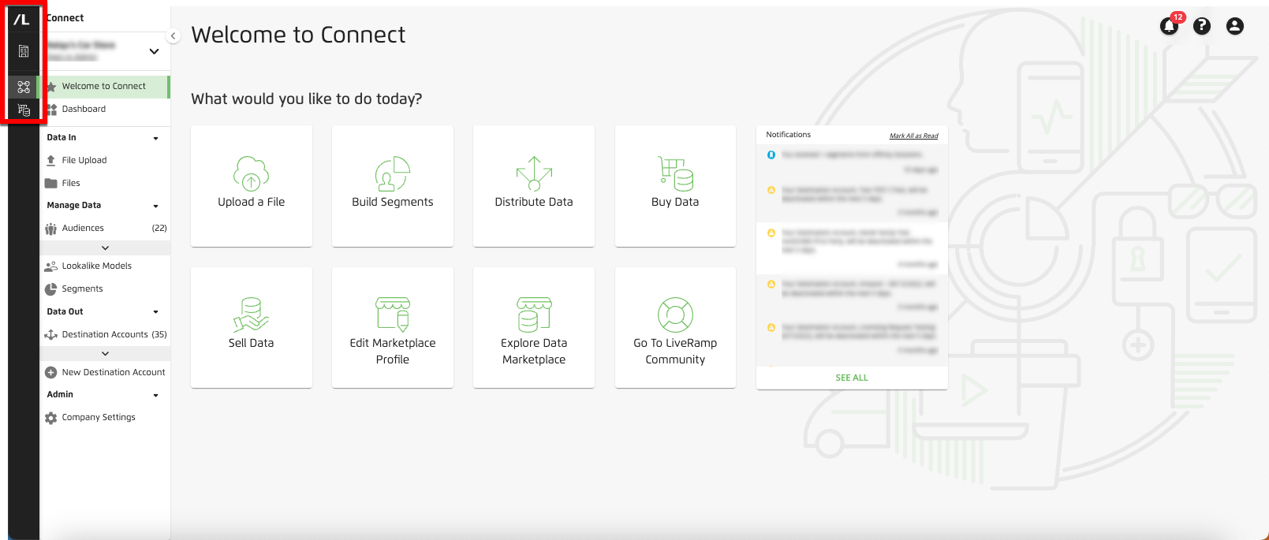The image size is (1269, 540).
Task: Click the Buy Data cart icon
Action: [675, 173]
